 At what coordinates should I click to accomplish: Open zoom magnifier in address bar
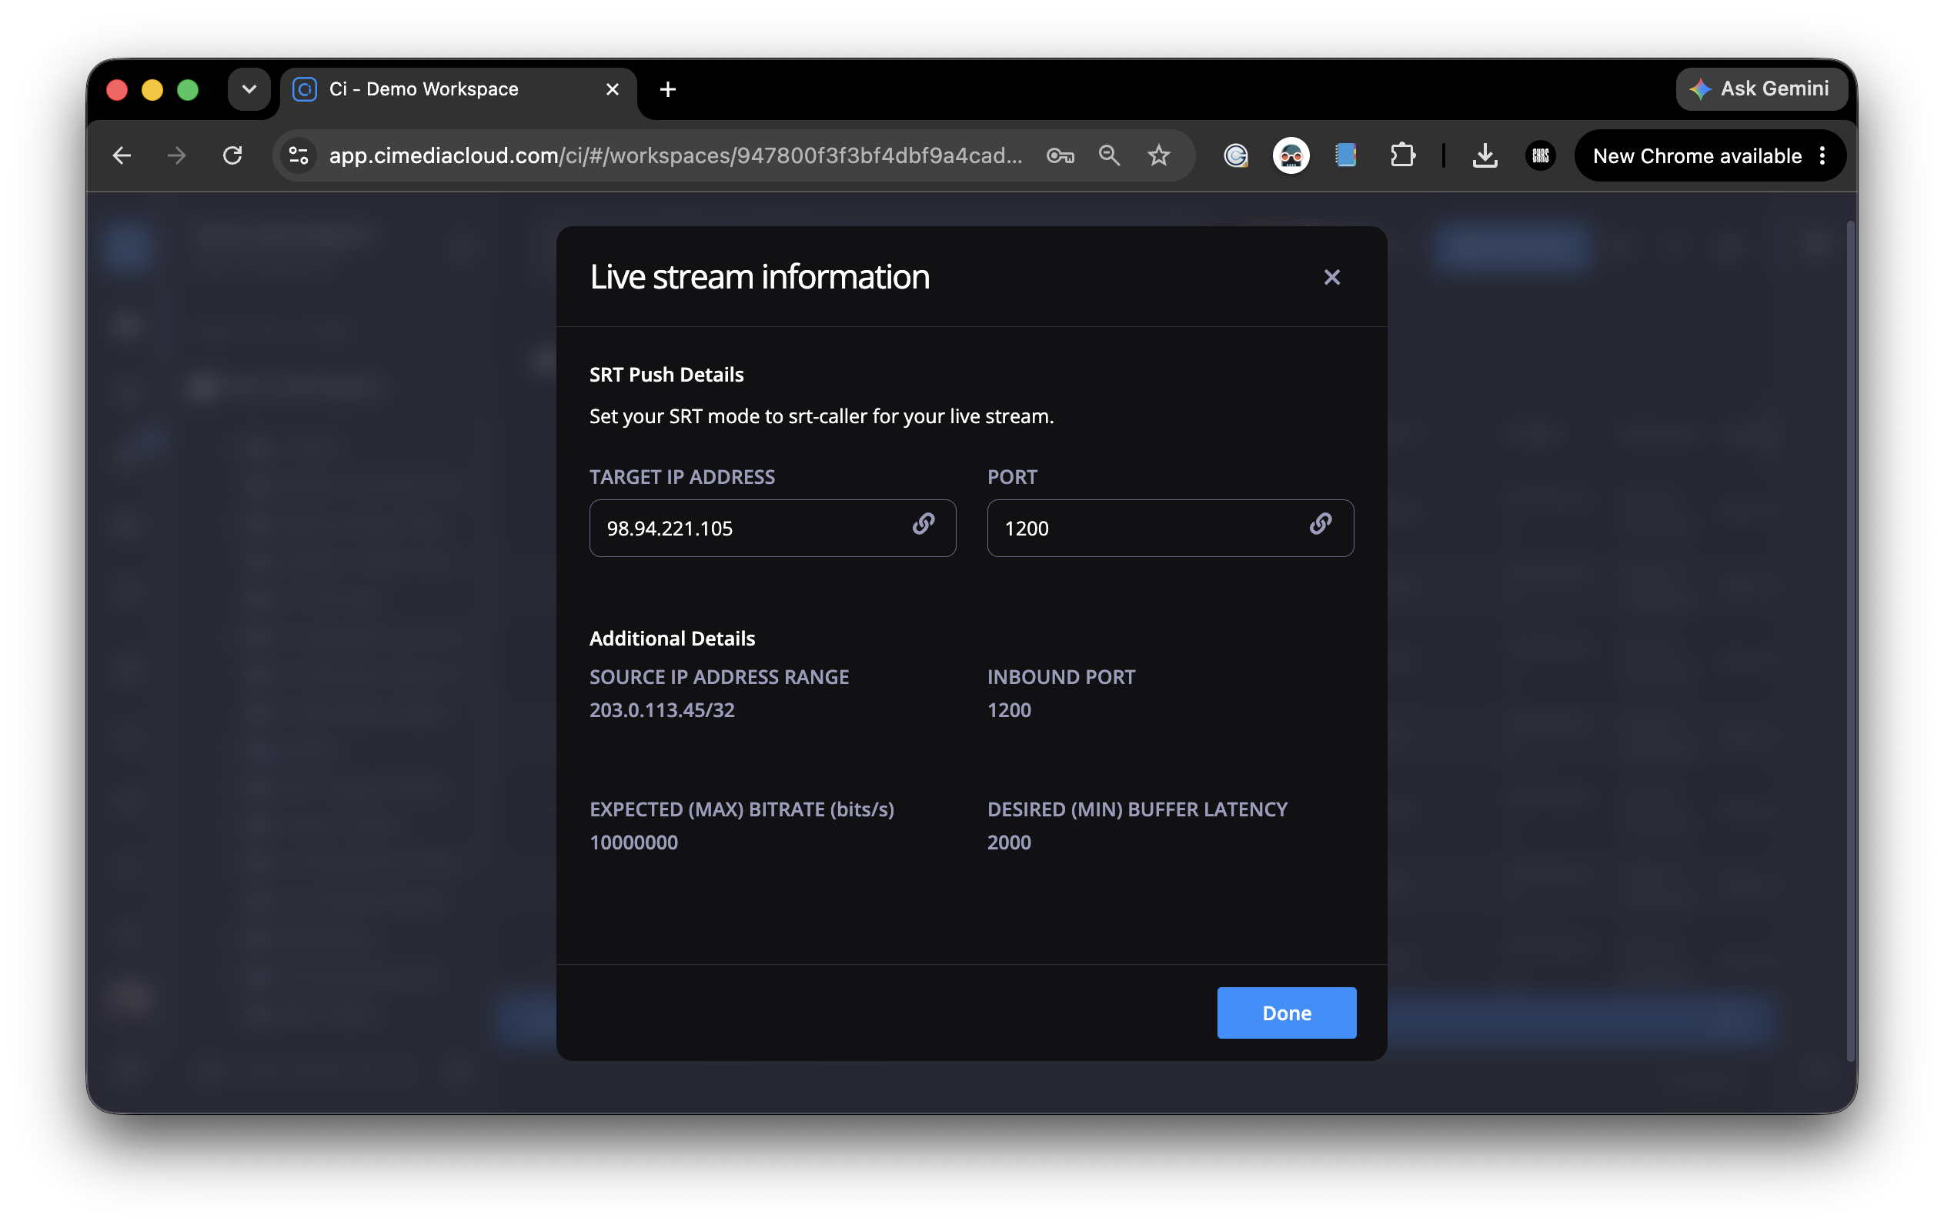(1109, 155)
